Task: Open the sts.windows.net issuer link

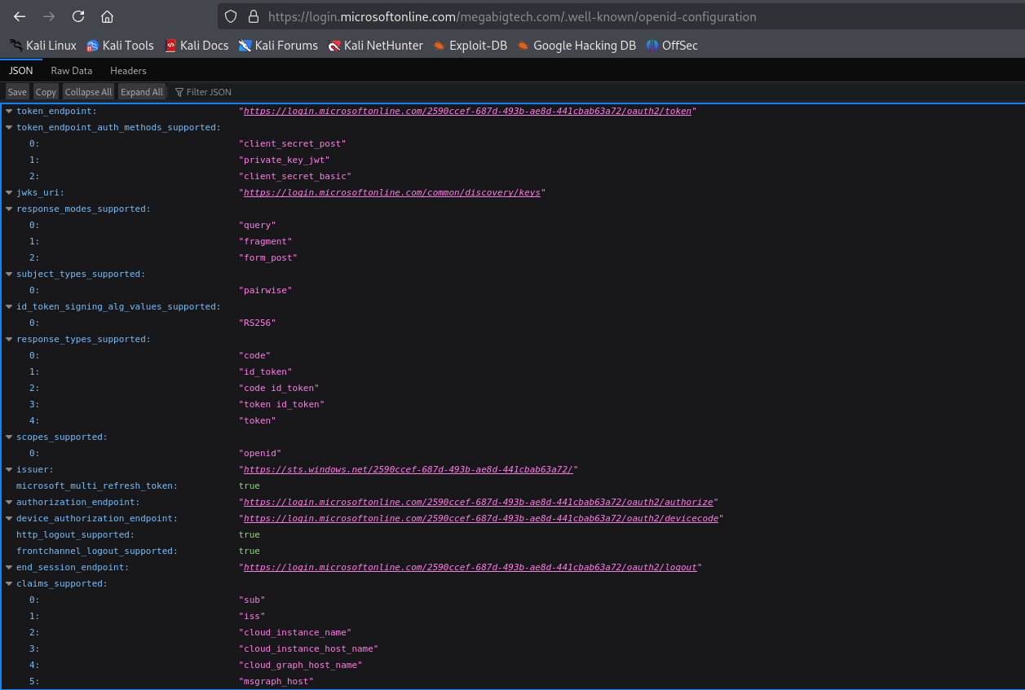Action: pyautogui.click(x=408, y=469)
